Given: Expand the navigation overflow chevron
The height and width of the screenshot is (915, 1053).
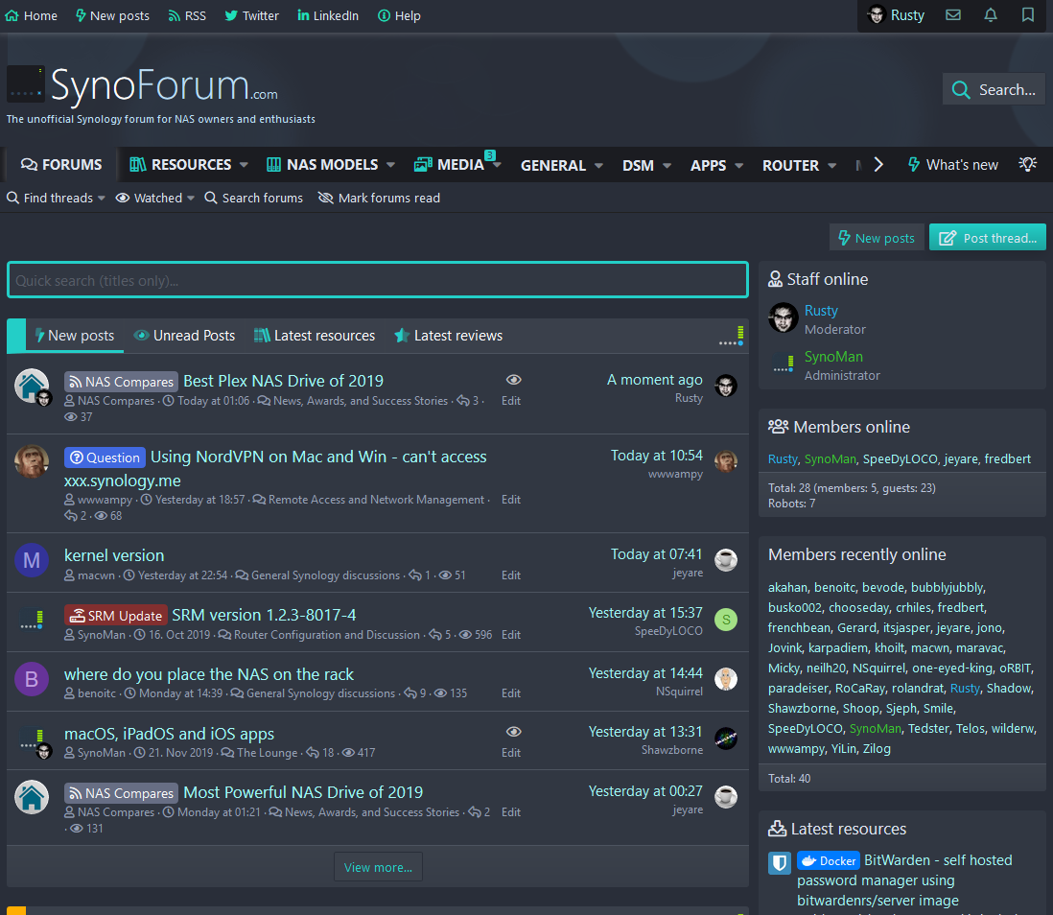Looking at the screenshot, I should click(x=878, y=164).
